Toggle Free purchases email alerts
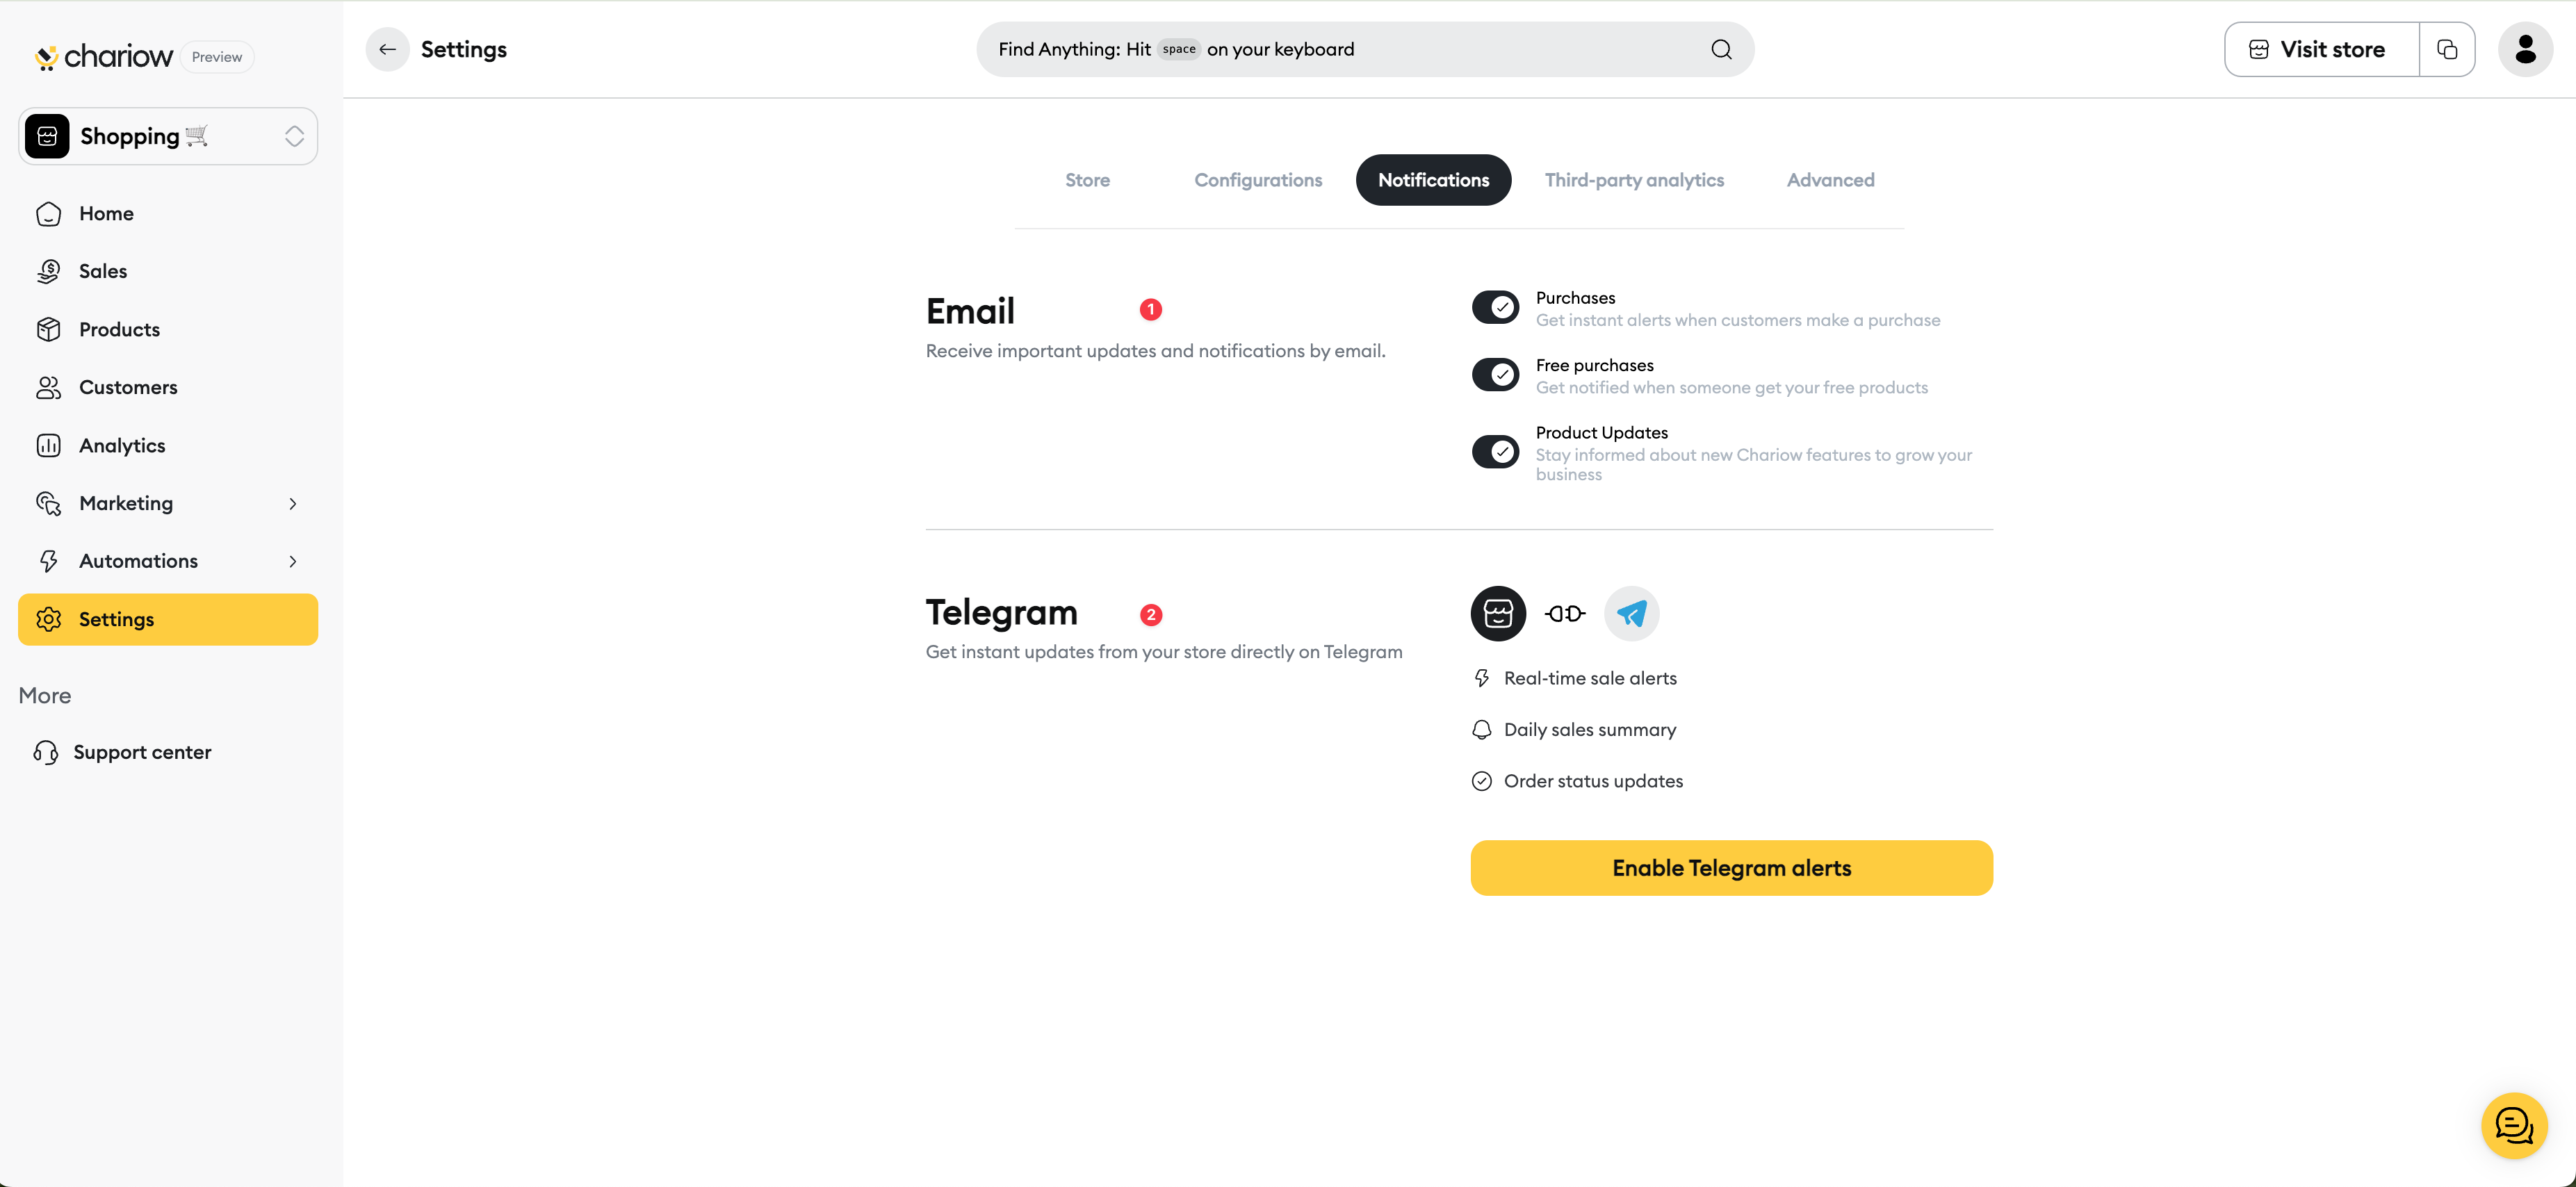 (1495, 375)
